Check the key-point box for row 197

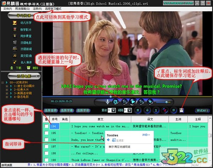[46, 146]
